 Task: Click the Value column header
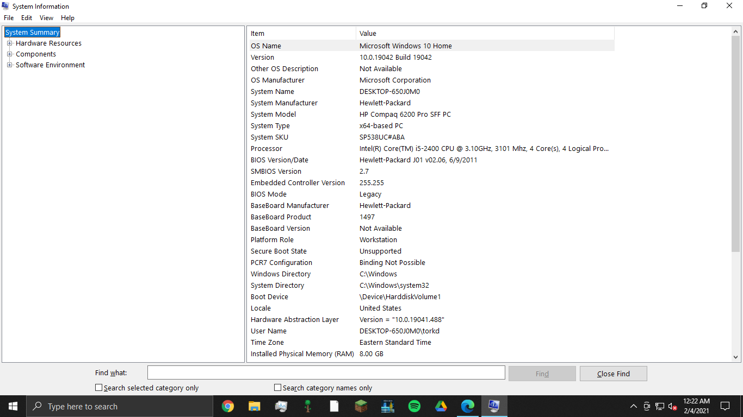click(485, 34)
